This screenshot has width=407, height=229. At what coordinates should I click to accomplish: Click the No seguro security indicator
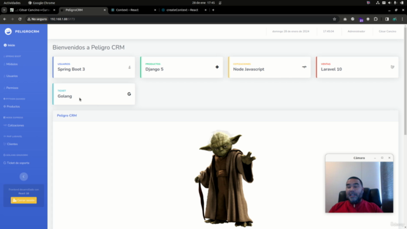click(37, 19)
